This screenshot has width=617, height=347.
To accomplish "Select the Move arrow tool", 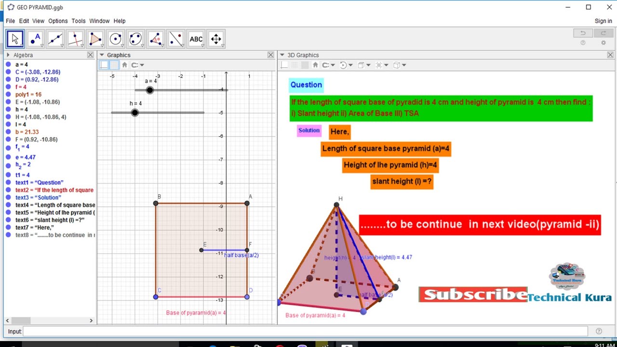I will [x=15, y=39].
